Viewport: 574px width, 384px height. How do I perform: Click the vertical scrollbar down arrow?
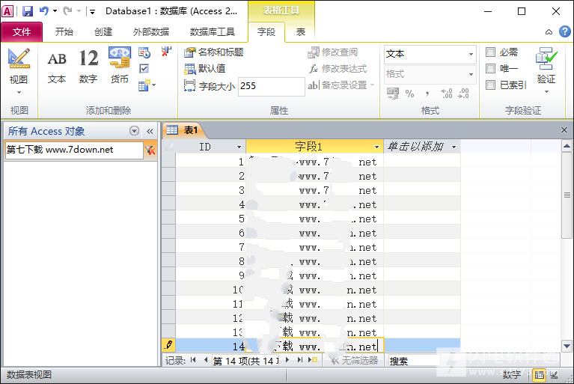coord(567,346)
